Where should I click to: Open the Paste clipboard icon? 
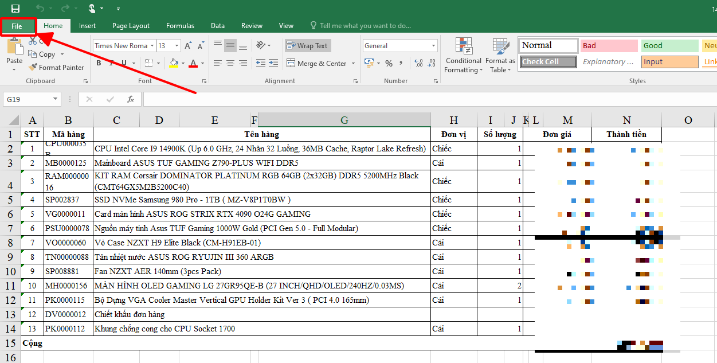[14, 46]
